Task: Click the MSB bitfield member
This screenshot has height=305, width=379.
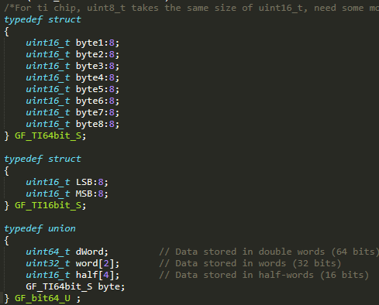Action: coord(84,194)
